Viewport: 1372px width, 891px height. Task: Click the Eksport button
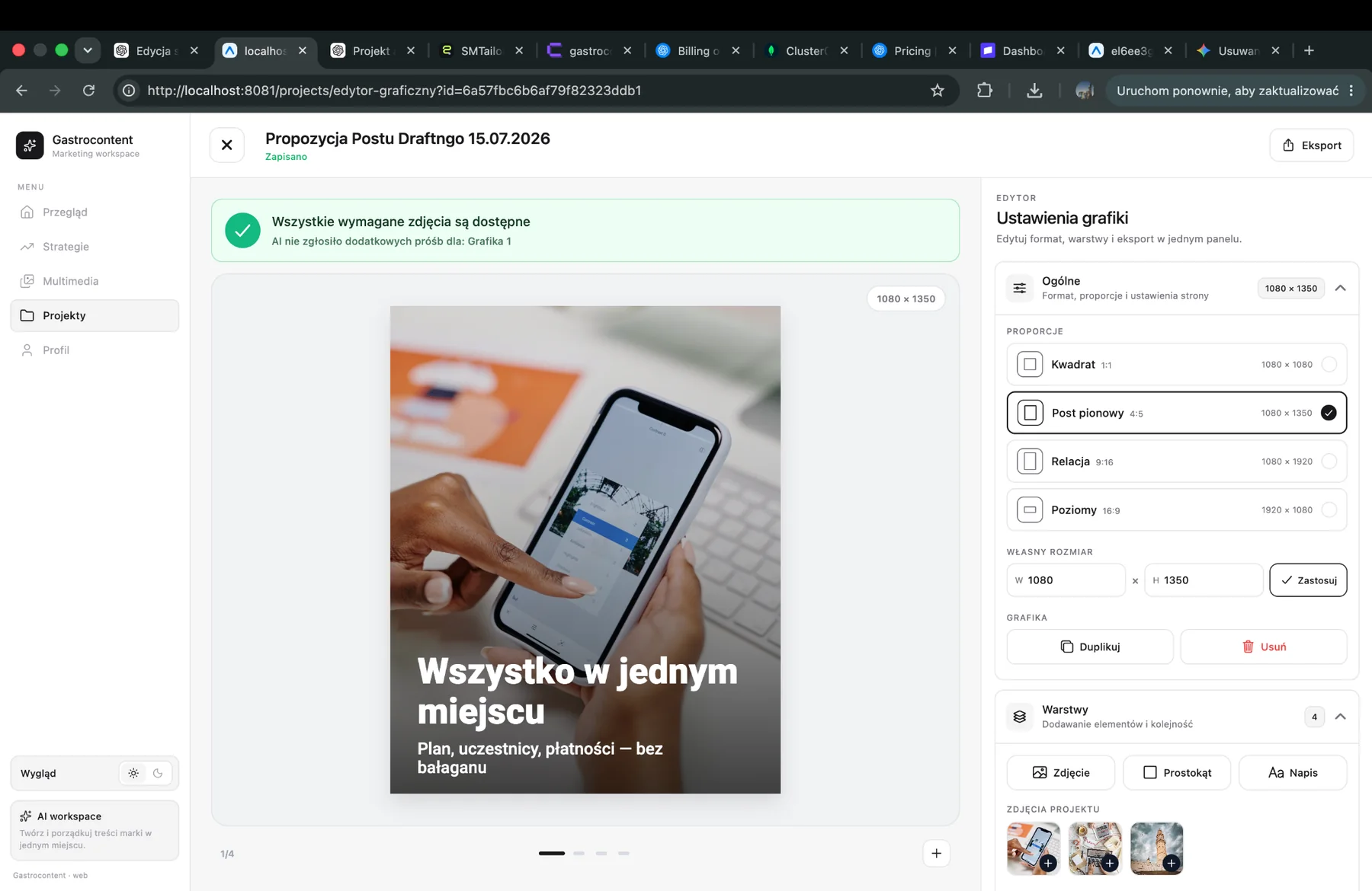(1311, 145)
